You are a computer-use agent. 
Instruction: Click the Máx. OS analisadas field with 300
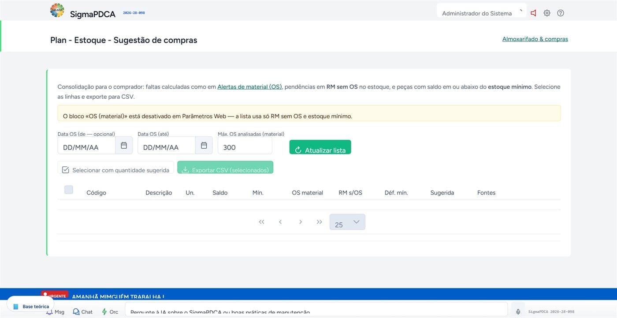(245, 145)
